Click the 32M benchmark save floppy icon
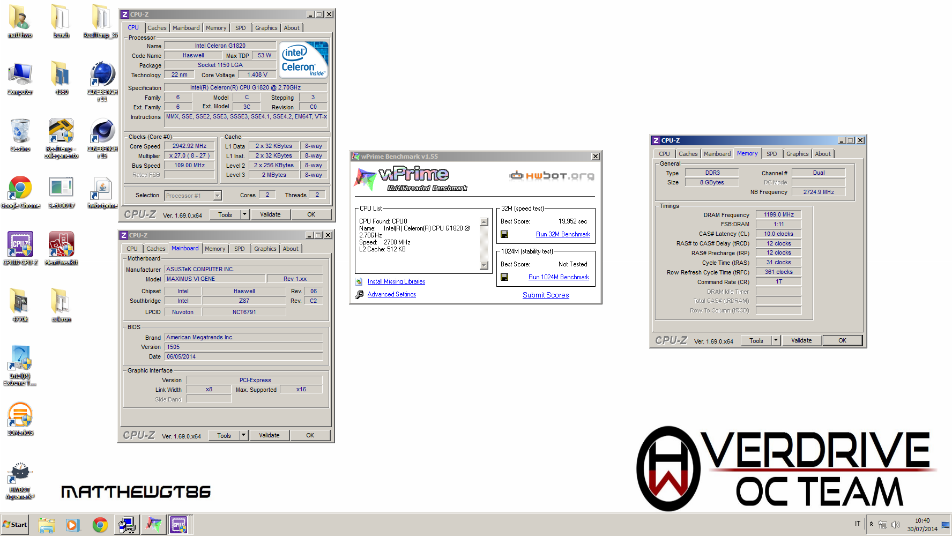 click(x=504, y=234)
